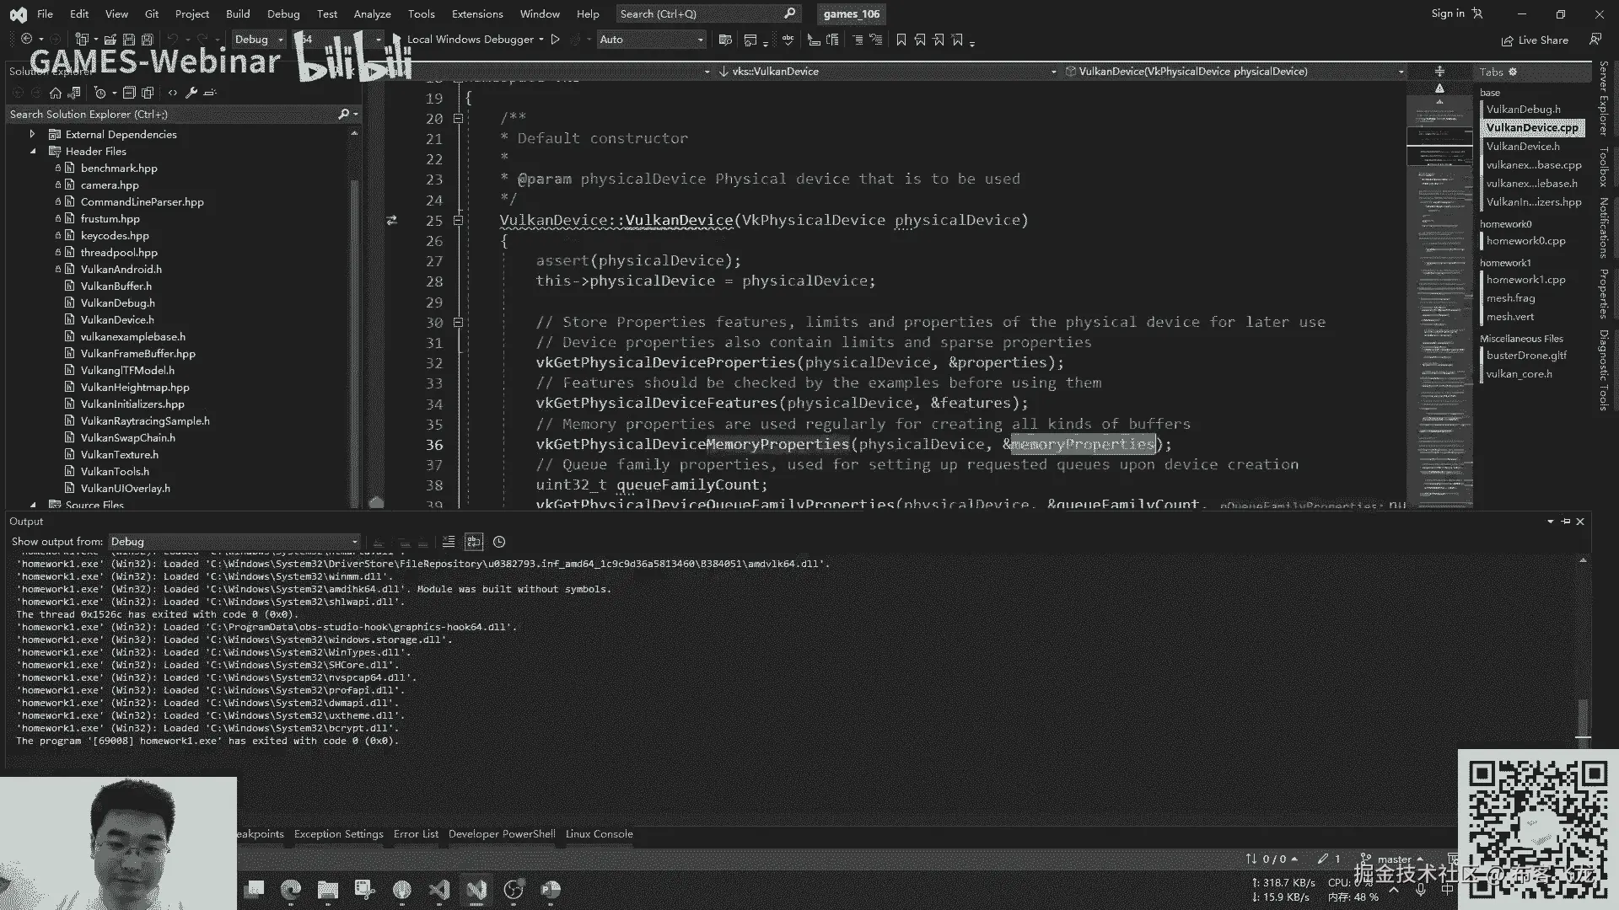Switch to the Error List tab

click(x=416, y=834)
